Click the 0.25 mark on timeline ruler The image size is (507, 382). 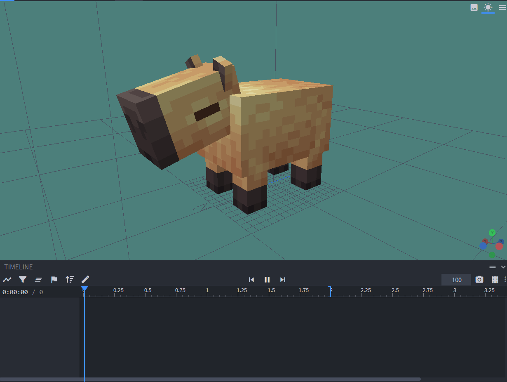(118, 290)
